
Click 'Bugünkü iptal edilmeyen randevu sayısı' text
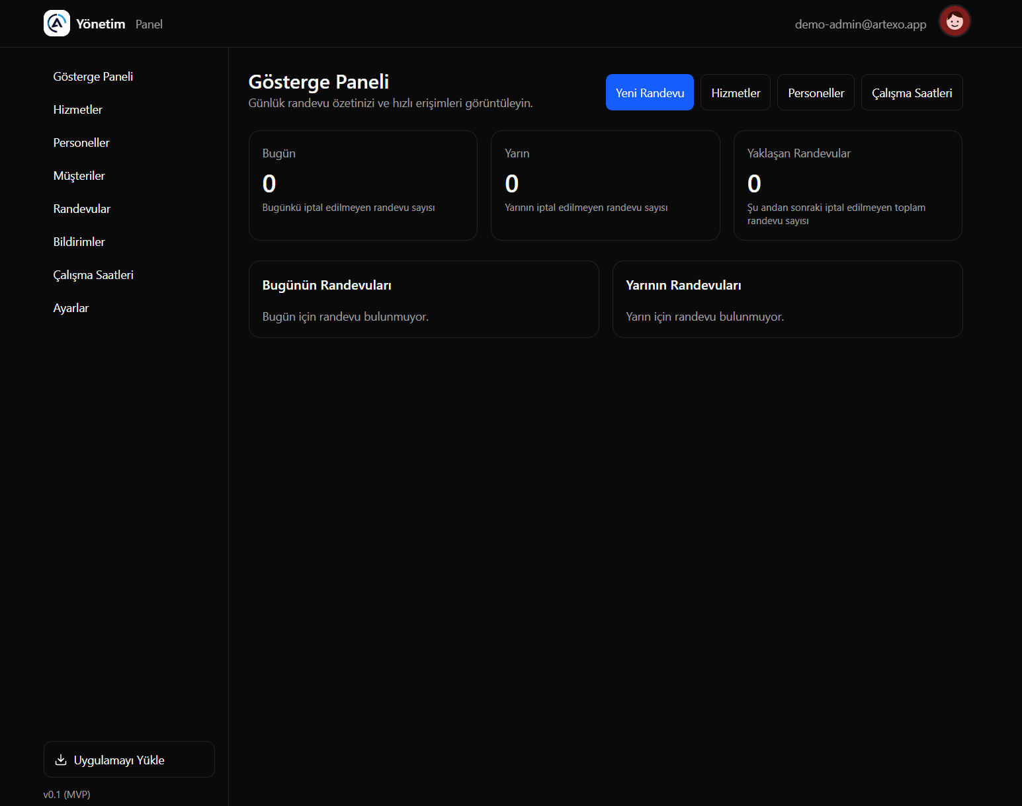(x=349, y=208)
